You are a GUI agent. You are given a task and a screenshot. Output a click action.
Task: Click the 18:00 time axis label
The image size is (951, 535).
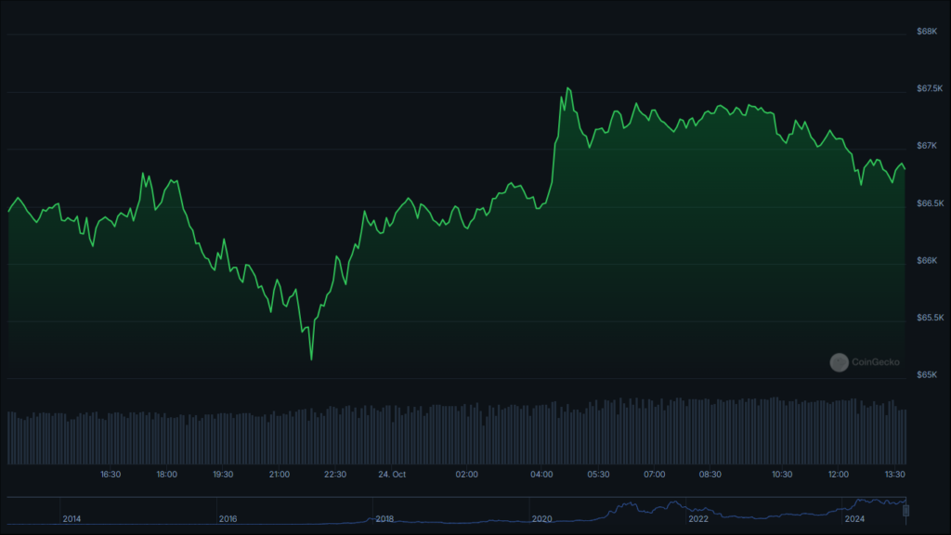coord(167,475)
